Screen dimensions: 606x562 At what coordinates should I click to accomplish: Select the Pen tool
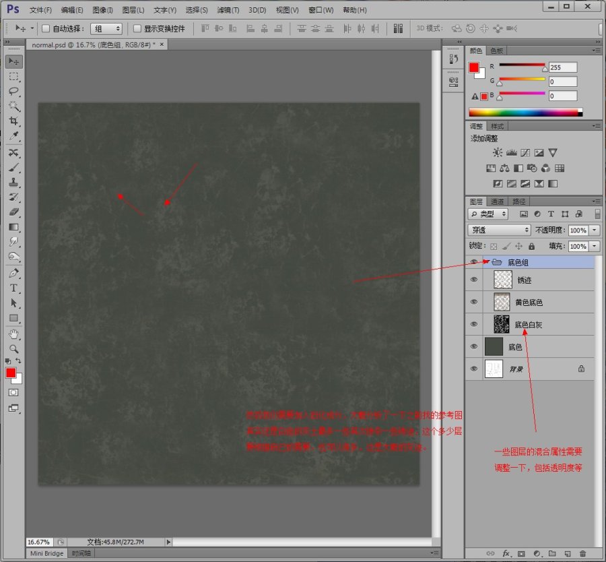tap(13, 274)
